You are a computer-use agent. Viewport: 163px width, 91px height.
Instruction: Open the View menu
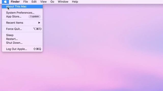[44, 2]
